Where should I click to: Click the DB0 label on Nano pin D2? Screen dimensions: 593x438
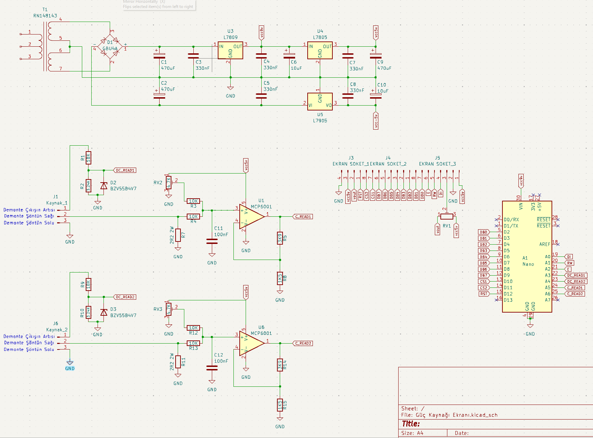pos(484,232)
